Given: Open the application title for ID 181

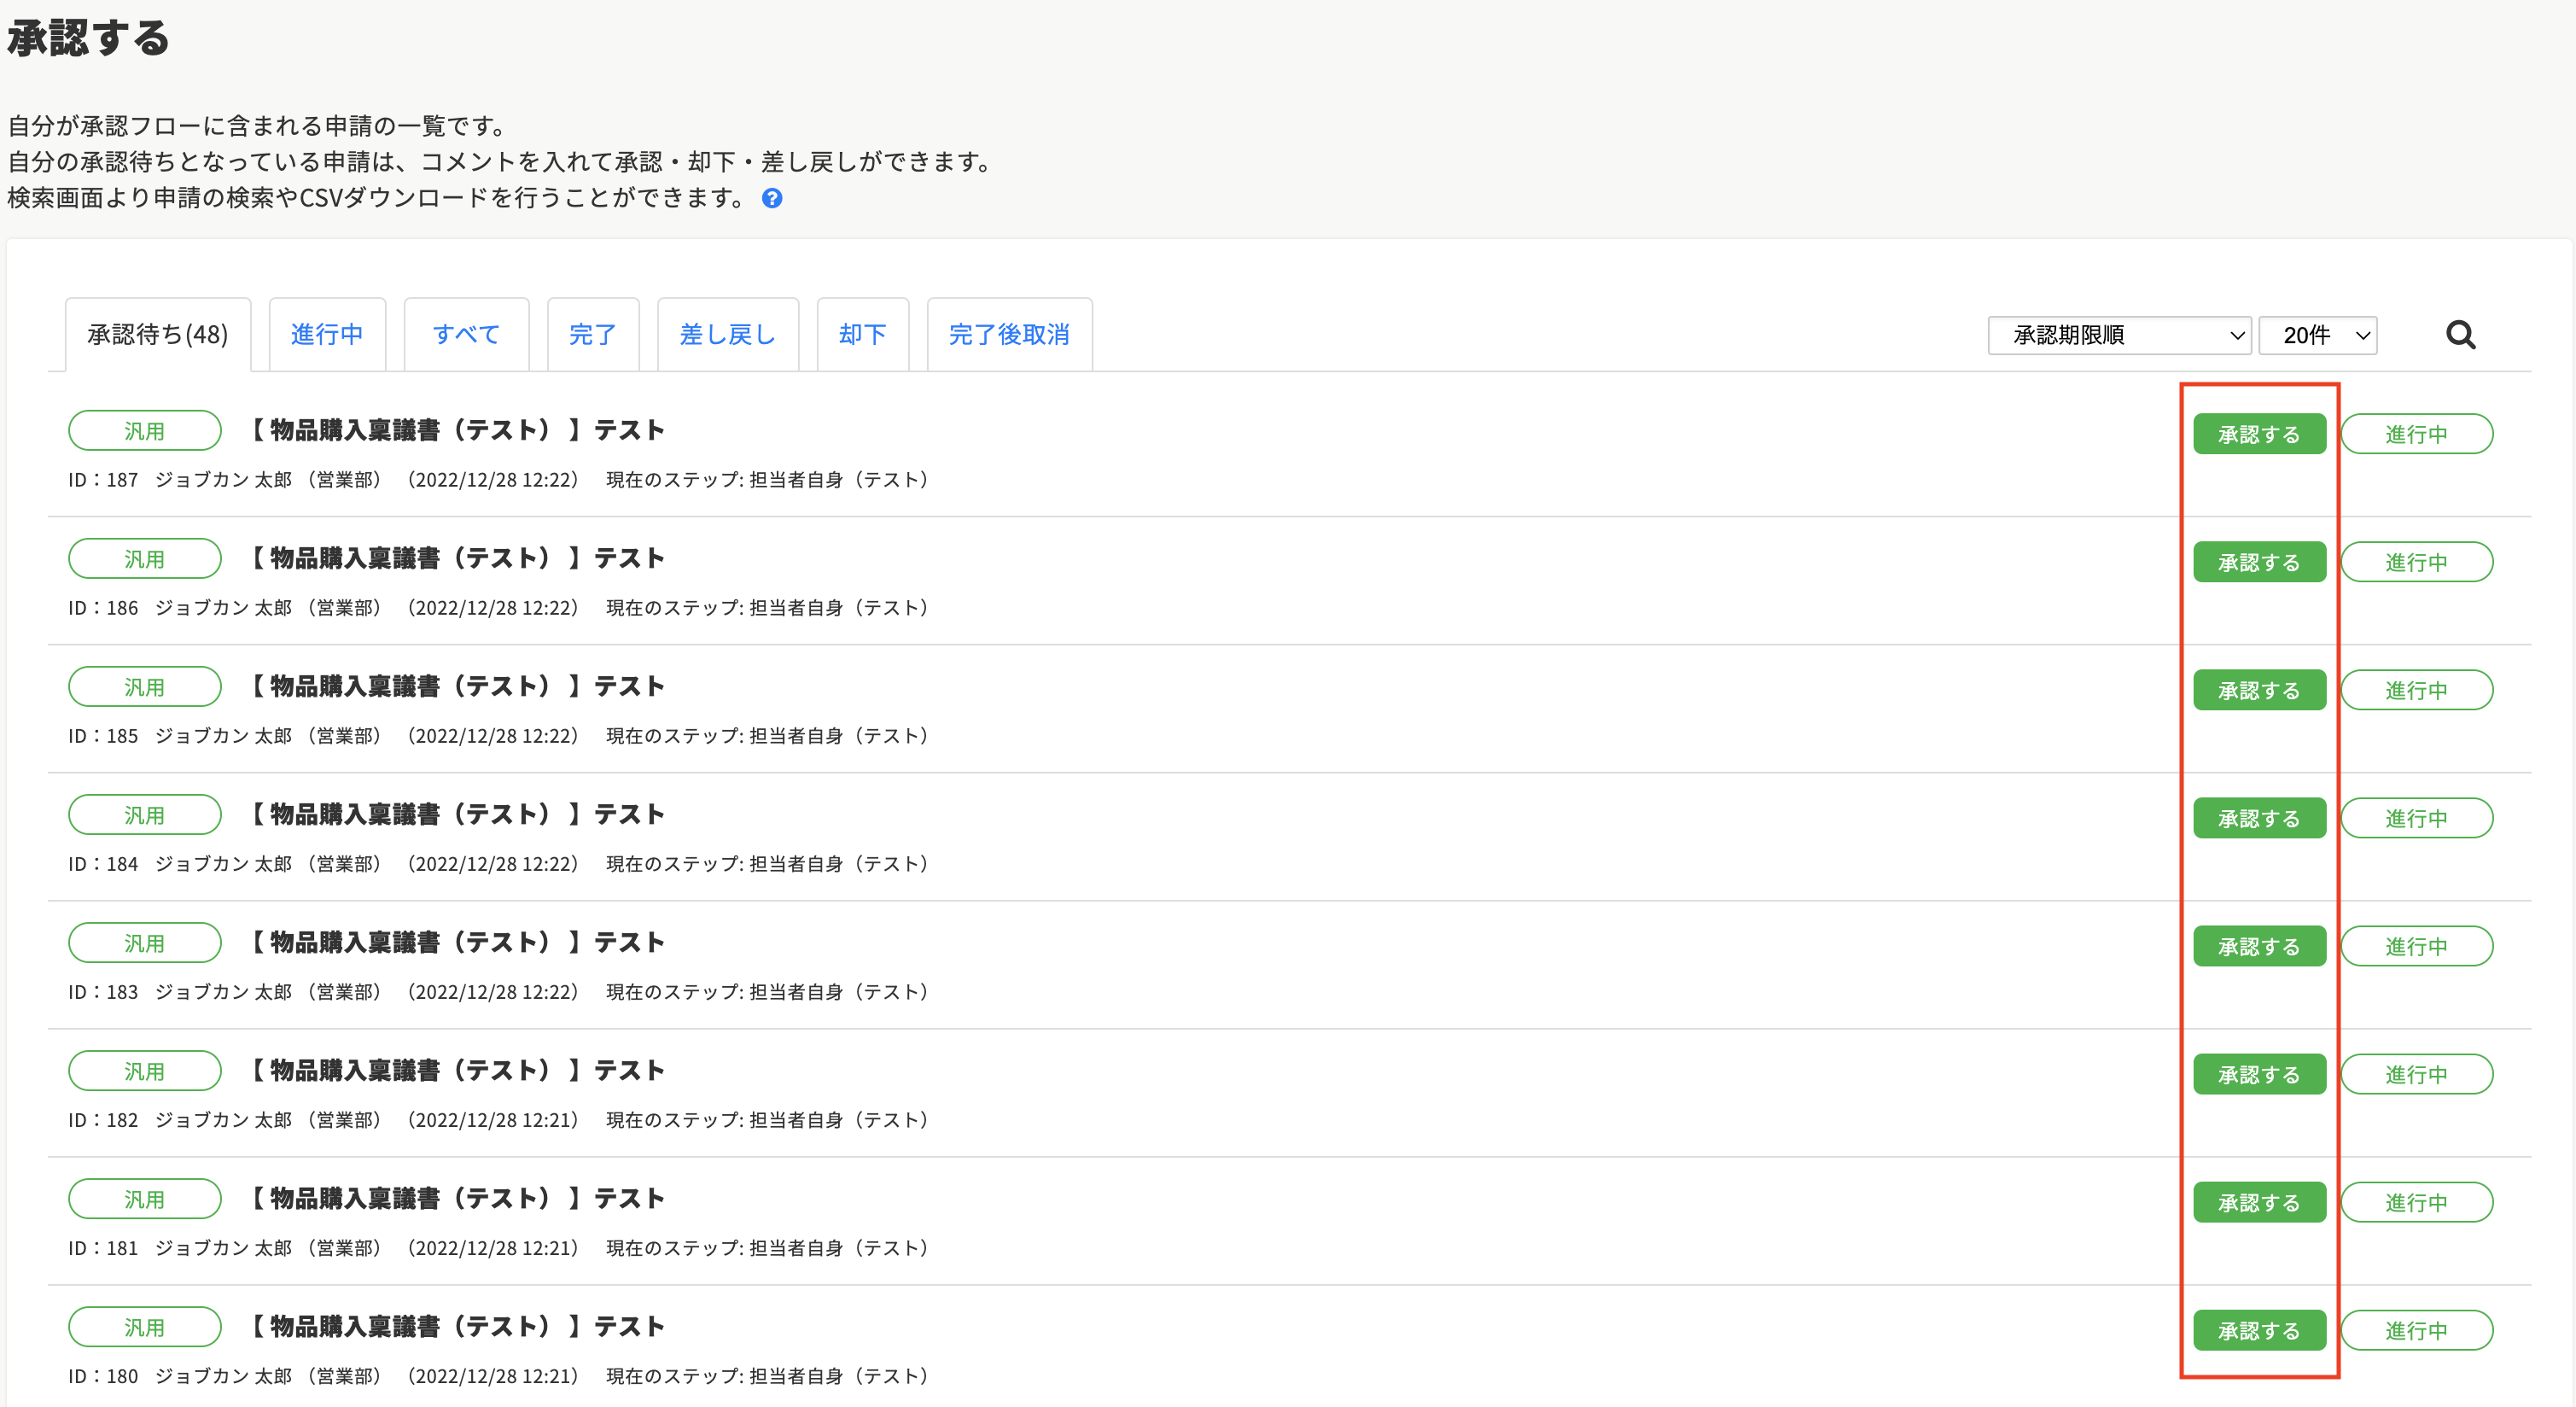Looking at the screenshot, I should coord(457,1198).
